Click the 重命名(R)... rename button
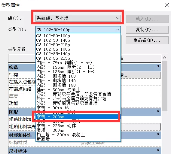Image resolution: width=171 pixels, height=154 pixels. tap(147, 40)
